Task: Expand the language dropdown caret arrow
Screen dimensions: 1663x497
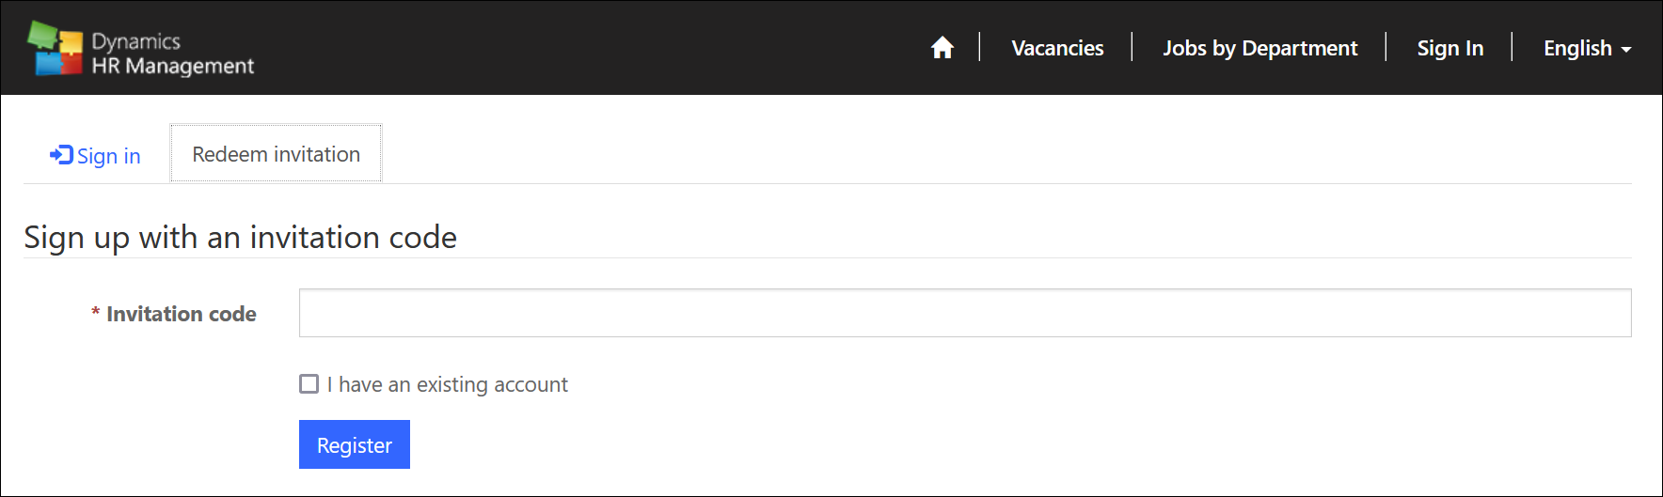Action: coord(1626,50)
